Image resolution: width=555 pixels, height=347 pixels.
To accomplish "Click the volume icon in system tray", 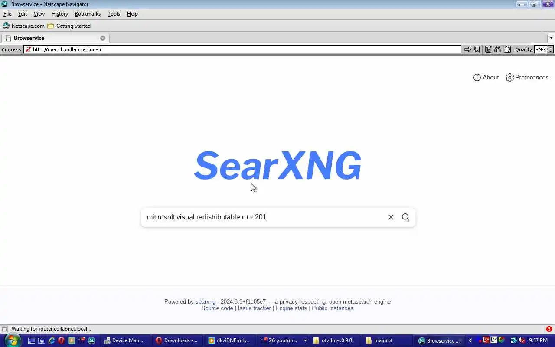I will [522, 340].
